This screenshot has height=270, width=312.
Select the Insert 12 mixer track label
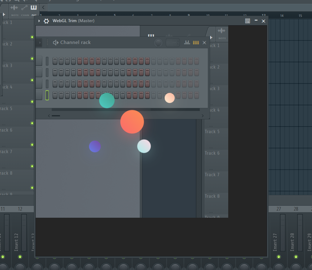pyautogui.click(x=16, y=242)
